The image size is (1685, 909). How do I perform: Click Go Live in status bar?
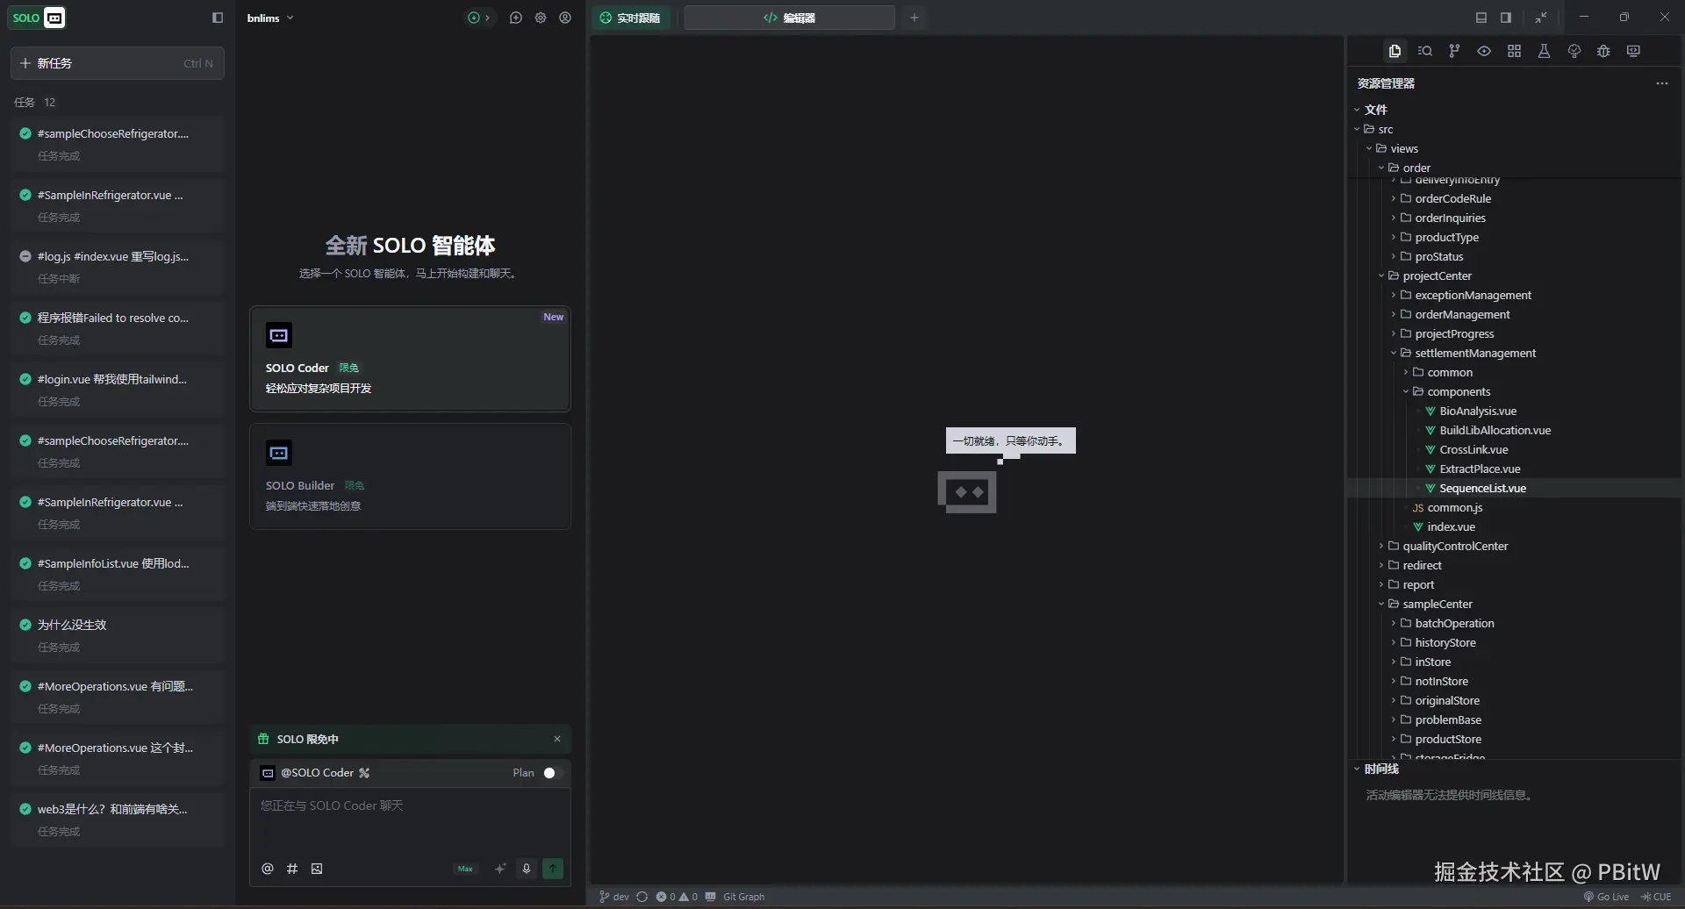[1606, 897]
